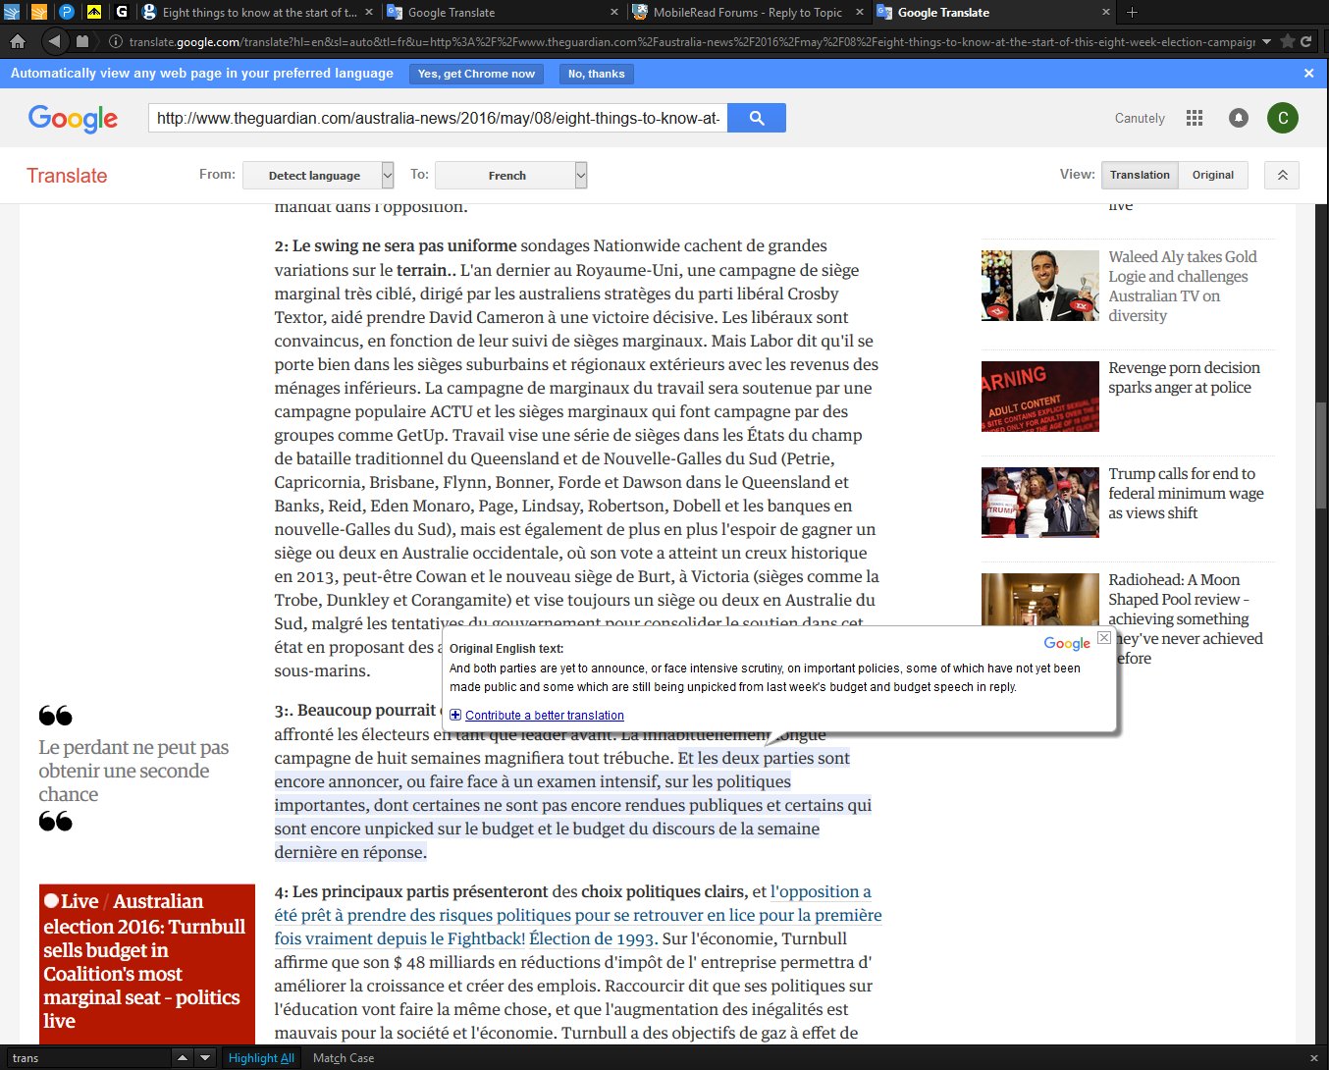The height and width of the screenshot is (1070, 1329).
Task: Open the Live Australian election 2016 card
Action: coord(147,964)
